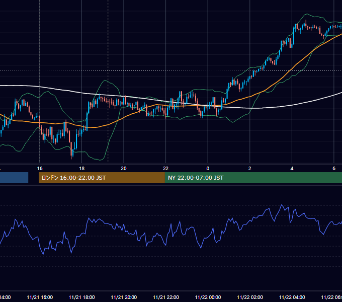Click the "11/21 18:00" bottom axis label
This screenshot has width=342, height=302.
(x=82, y=297)
